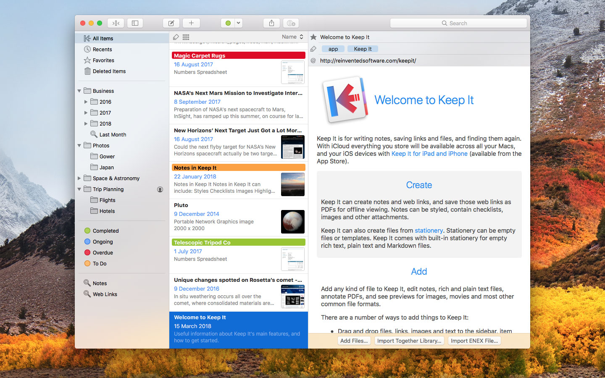Toggle the sidebar visibility button

135,23
